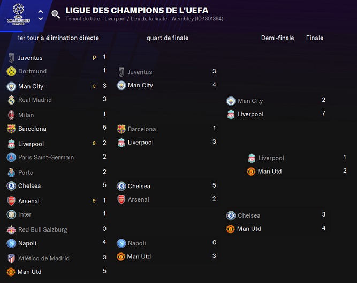Click the Champions League logo
The width and height of the screenshot is (357, 283).
(x=18, y=13)
